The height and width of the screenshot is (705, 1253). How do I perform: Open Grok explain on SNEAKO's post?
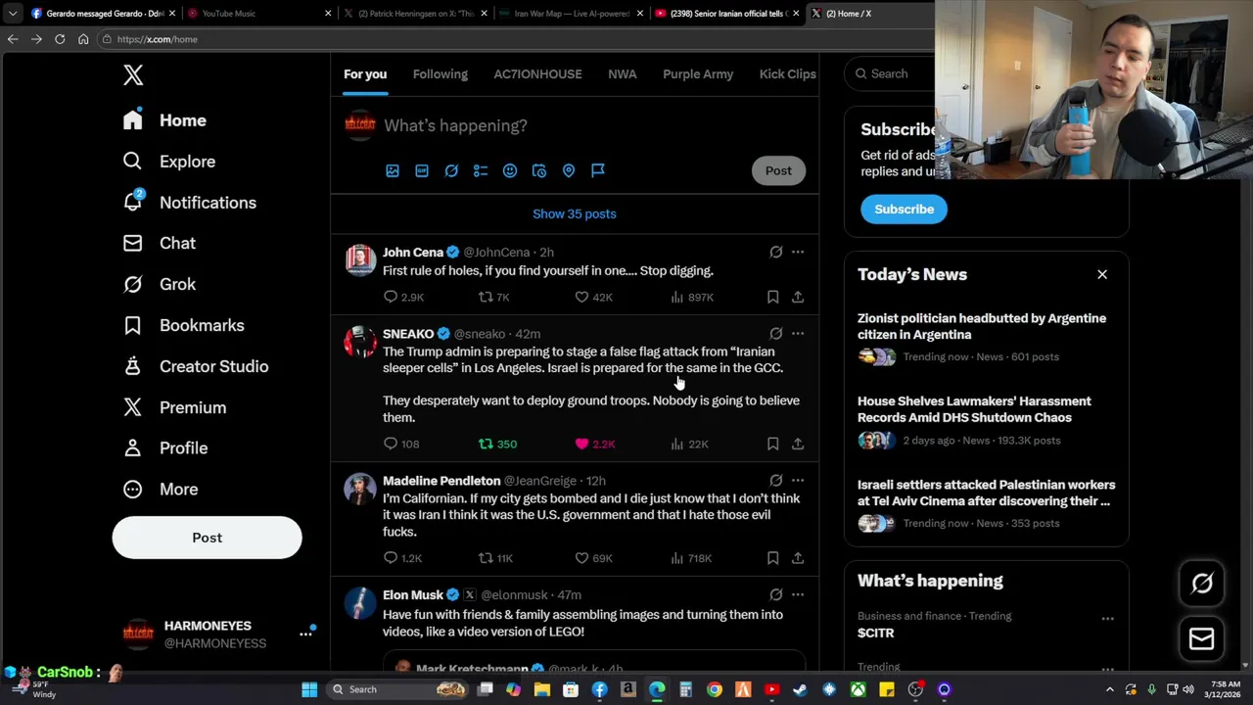coord(775,334)
